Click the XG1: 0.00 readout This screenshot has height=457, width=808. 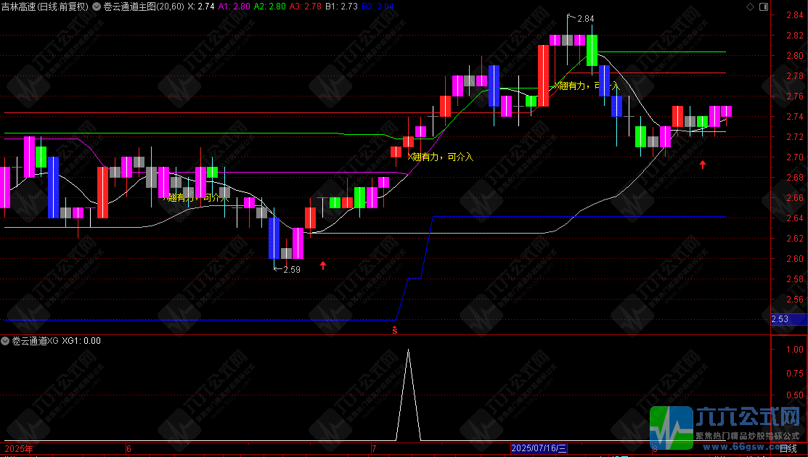[81, 341]
